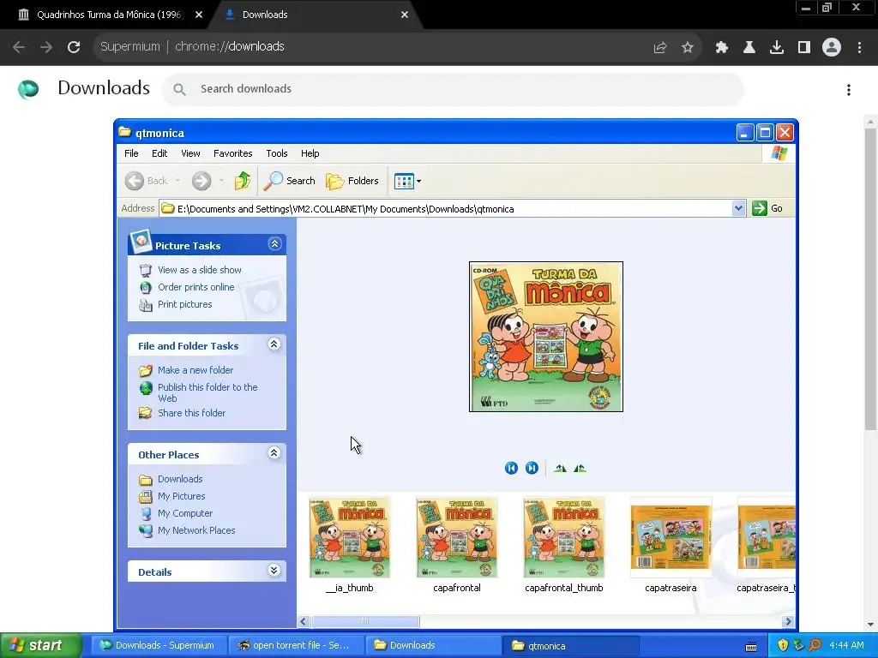Click the filmstrip scroll right arrow

click(788, 621)
